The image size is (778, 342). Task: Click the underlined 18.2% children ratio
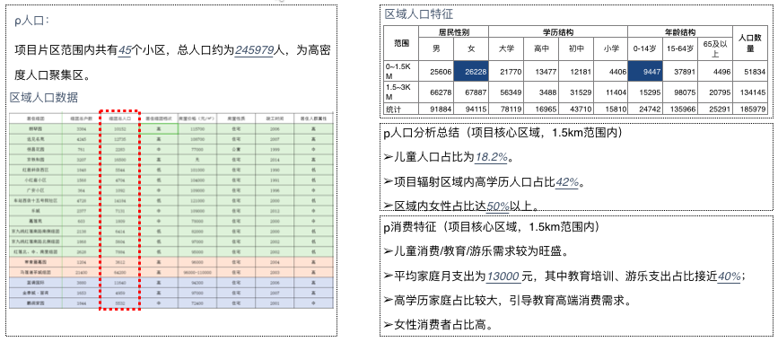pos(492,157)
